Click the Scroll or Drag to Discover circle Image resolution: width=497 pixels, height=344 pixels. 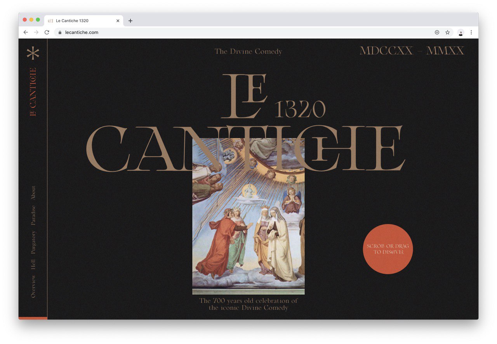[x=388, y=249]
